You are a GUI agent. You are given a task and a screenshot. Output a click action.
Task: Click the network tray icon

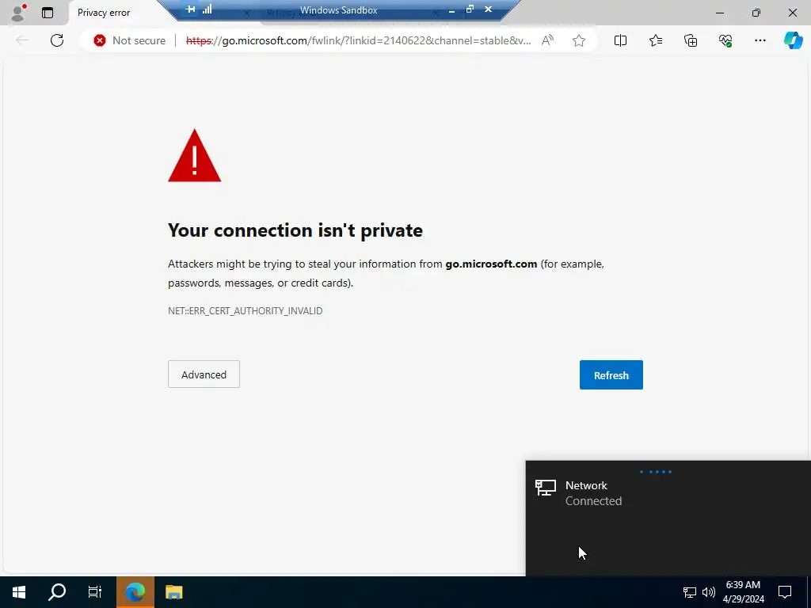pyautogui.click(x=690, y=592)
